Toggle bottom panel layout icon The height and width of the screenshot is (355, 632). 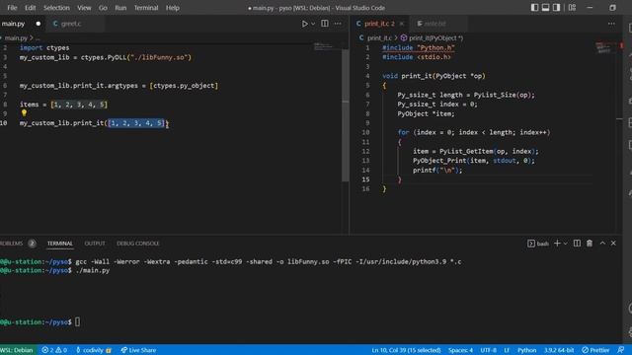[x=545, y=8]
